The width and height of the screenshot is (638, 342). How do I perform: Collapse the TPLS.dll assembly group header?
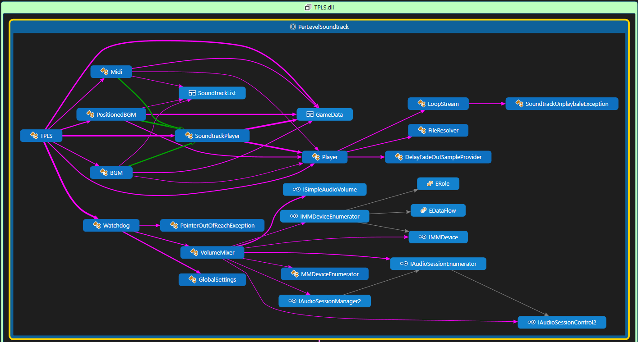coord(319,7)
